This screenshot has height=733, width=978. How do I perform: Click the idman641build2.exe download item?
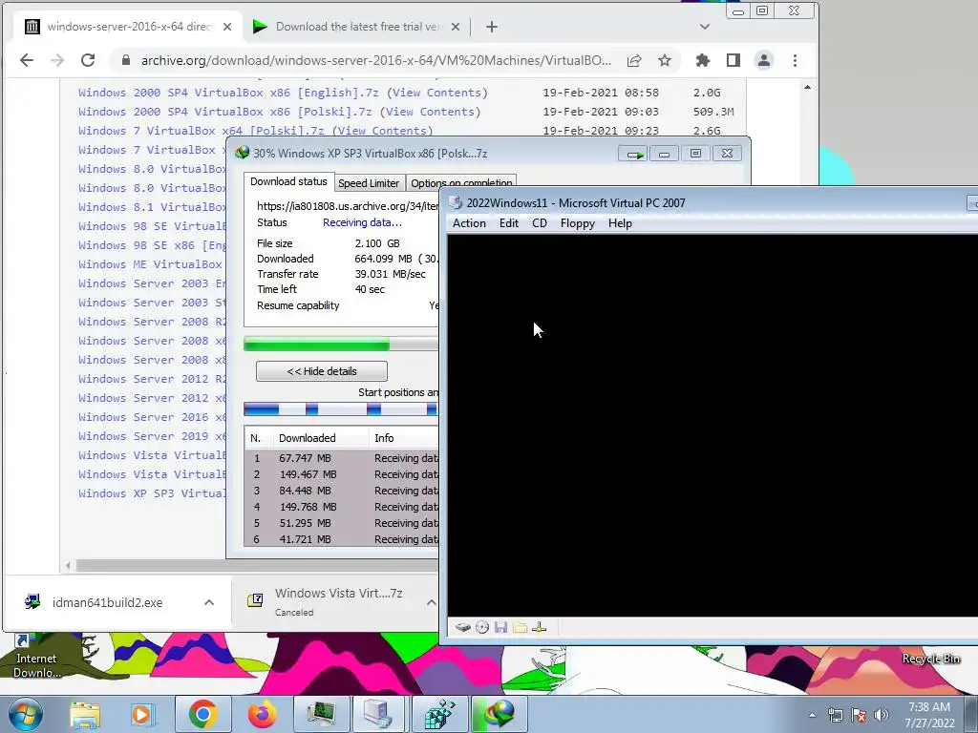tap(107, 602)
